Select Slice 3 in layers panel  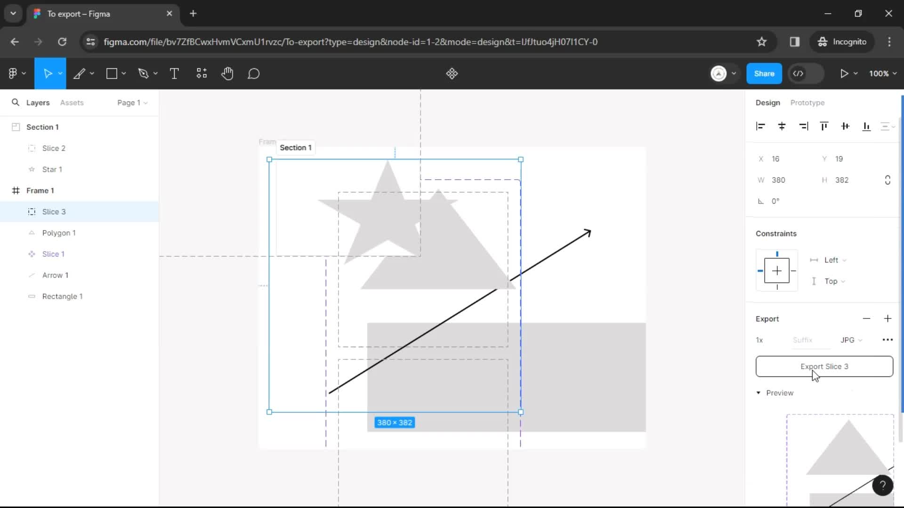click(x=54, y=212)
